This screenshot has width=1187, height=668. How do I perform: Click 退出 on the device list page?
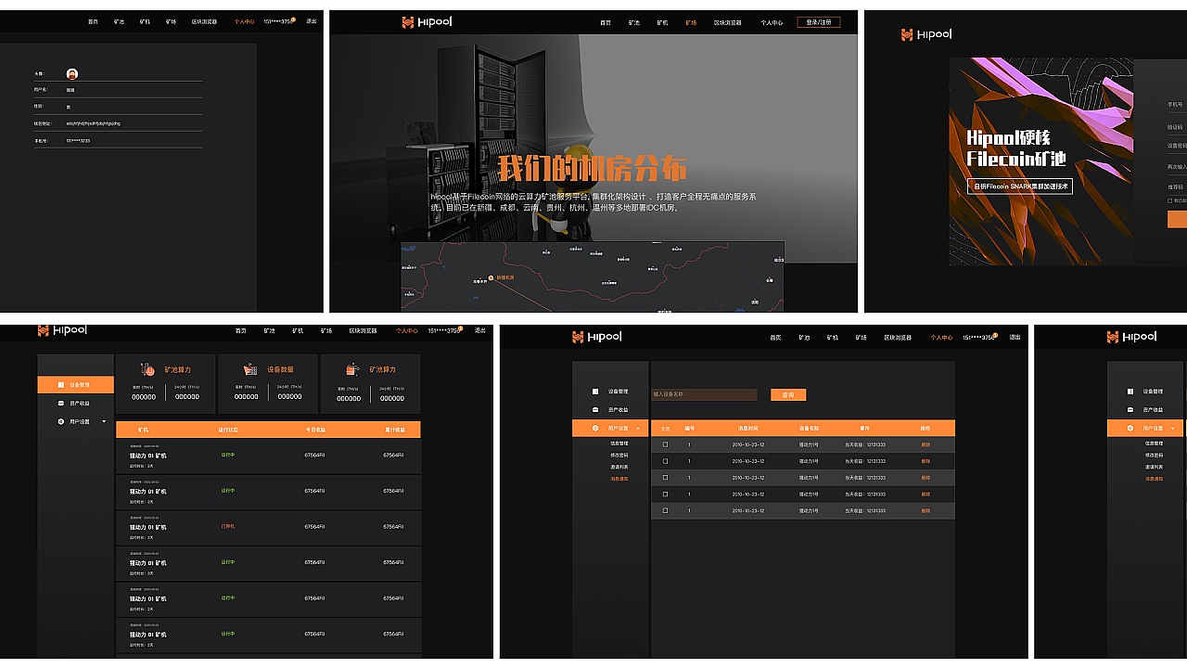(480, 330)
